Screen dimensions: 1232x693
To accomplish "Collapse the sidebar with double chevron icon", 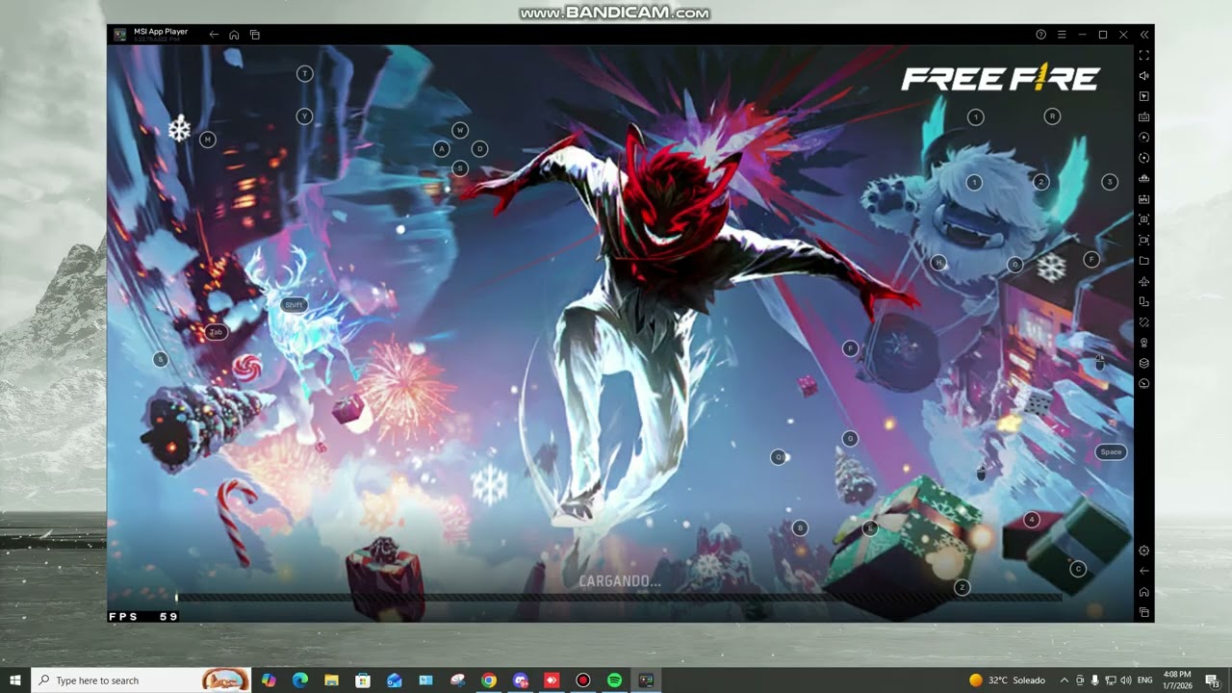I will click(x=1144, y=35).
